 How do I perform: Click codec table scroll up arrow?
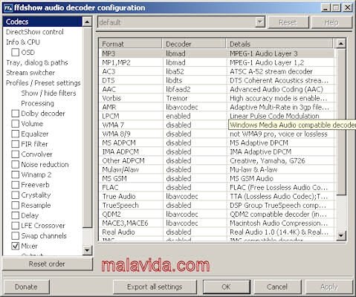[x=341, y=44]
